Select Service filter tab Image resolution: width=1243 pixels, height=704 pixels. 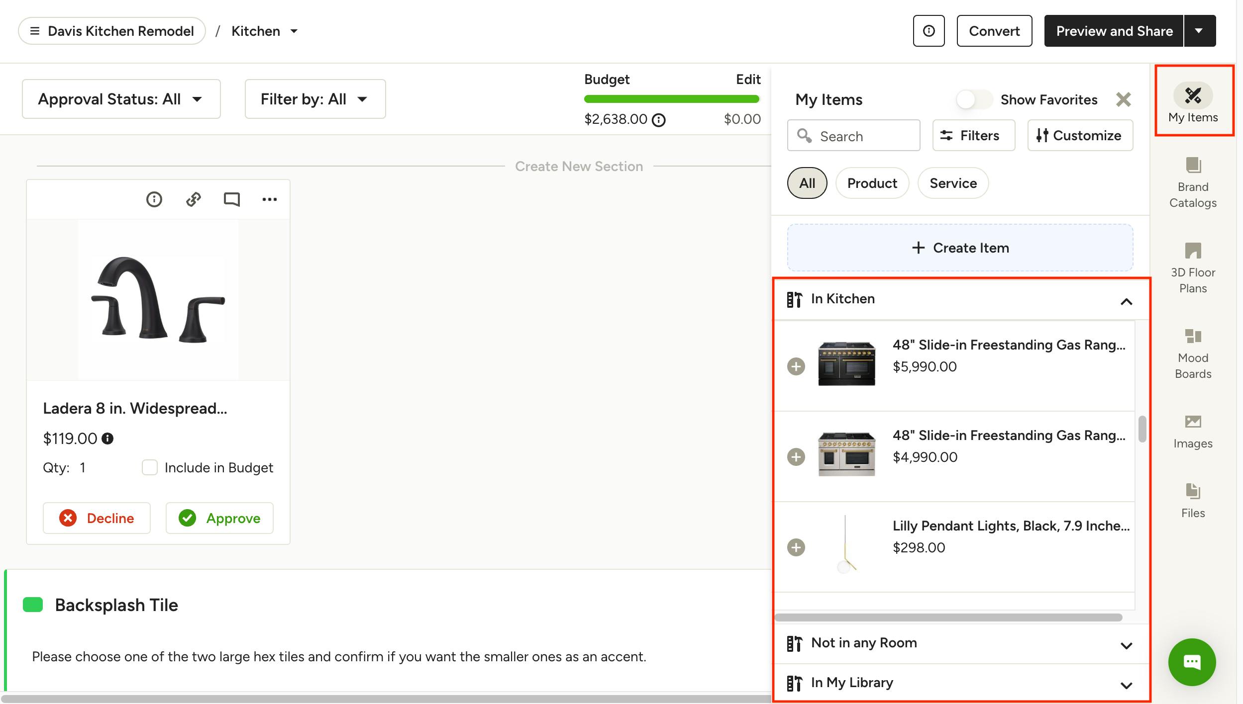(x=952, y=183)
